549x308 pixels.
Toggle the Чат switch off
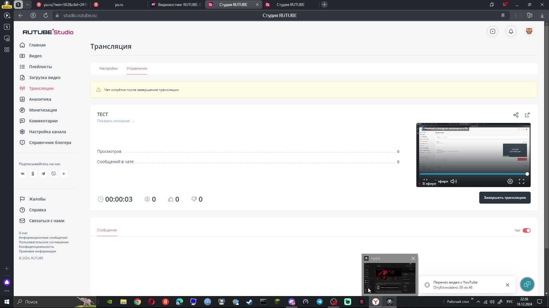click(x=526, y=230)
